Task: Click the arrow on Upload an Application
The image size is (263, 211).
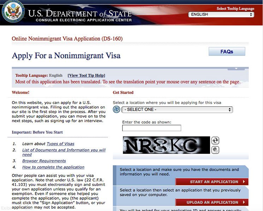Action: coord(243,203)
